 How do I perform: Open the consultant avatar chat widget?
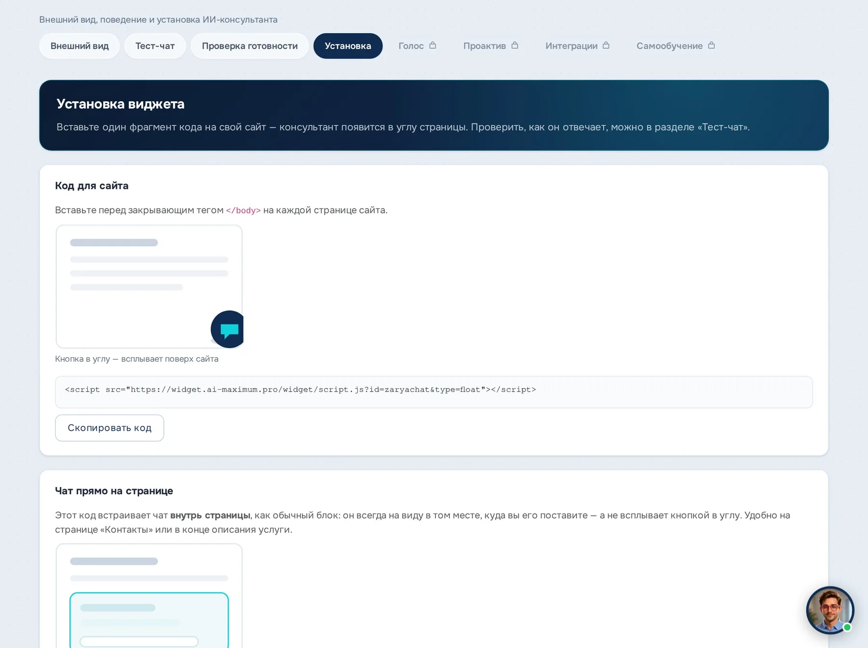pos(830,610)
